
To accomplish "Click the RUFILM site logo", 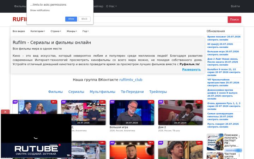I will tap(20, 19).
